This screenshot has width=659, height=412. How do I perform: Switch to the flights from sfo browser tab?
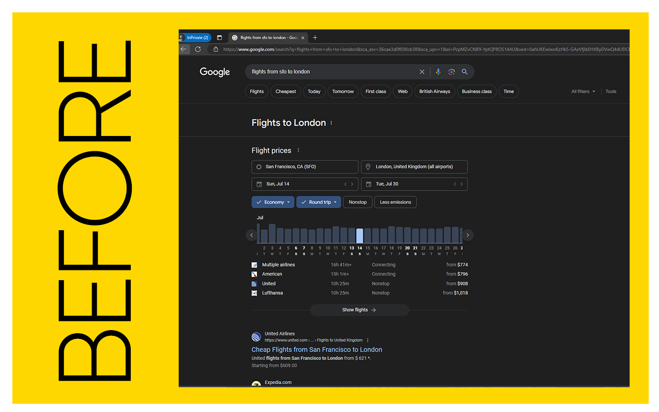coord(268,37)
